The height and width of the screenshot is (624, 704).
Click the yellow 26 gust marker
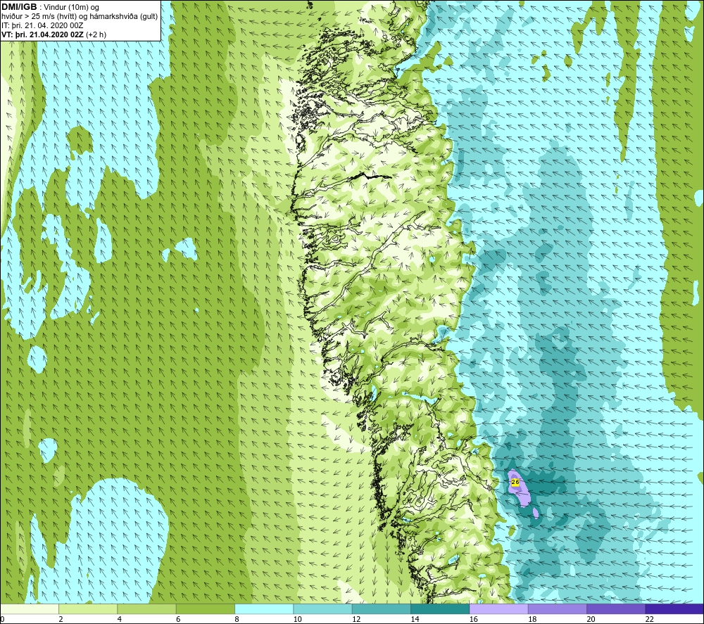[x=515, y=482]
